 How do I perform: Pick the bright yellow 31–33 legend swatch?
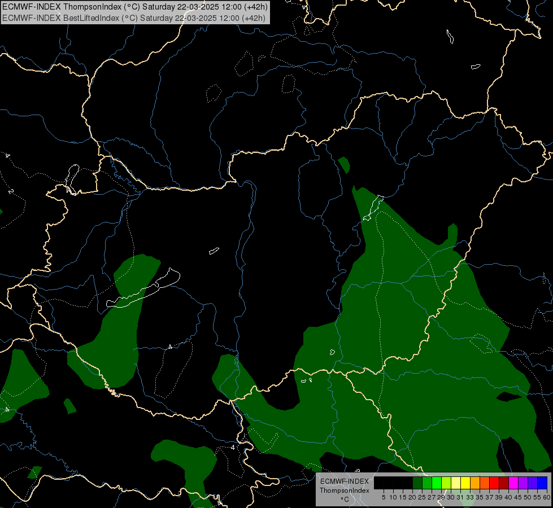(465, 483)
